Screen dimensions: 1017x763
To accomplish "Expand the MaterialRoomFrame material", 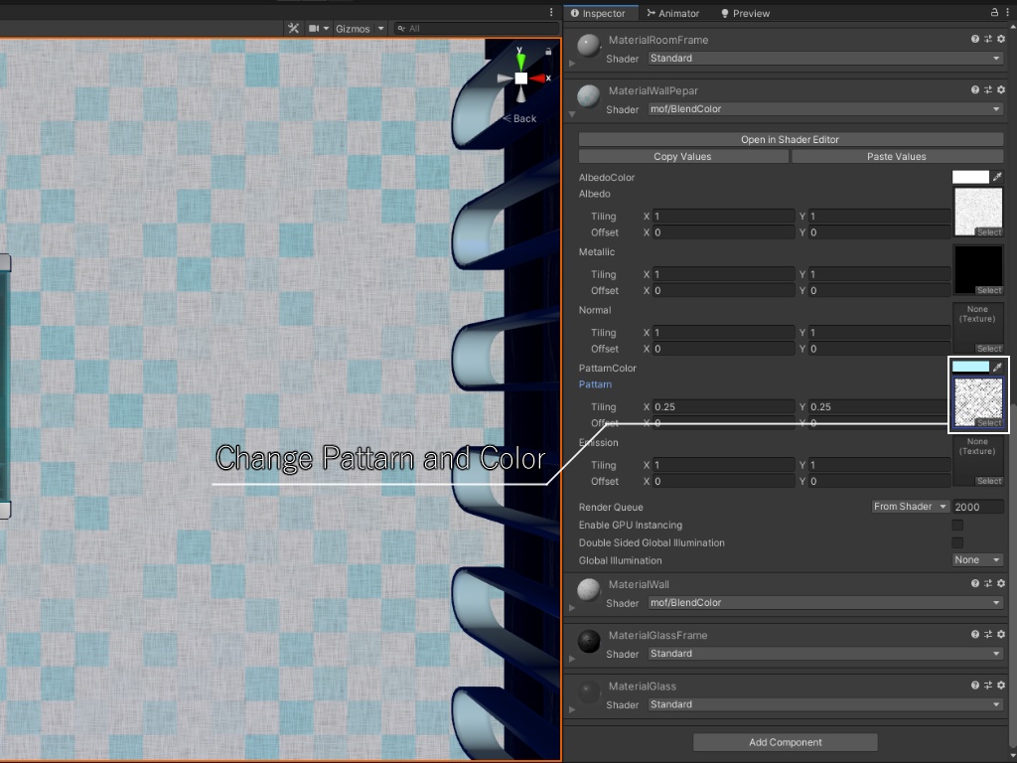I will (x=572, y=64).
